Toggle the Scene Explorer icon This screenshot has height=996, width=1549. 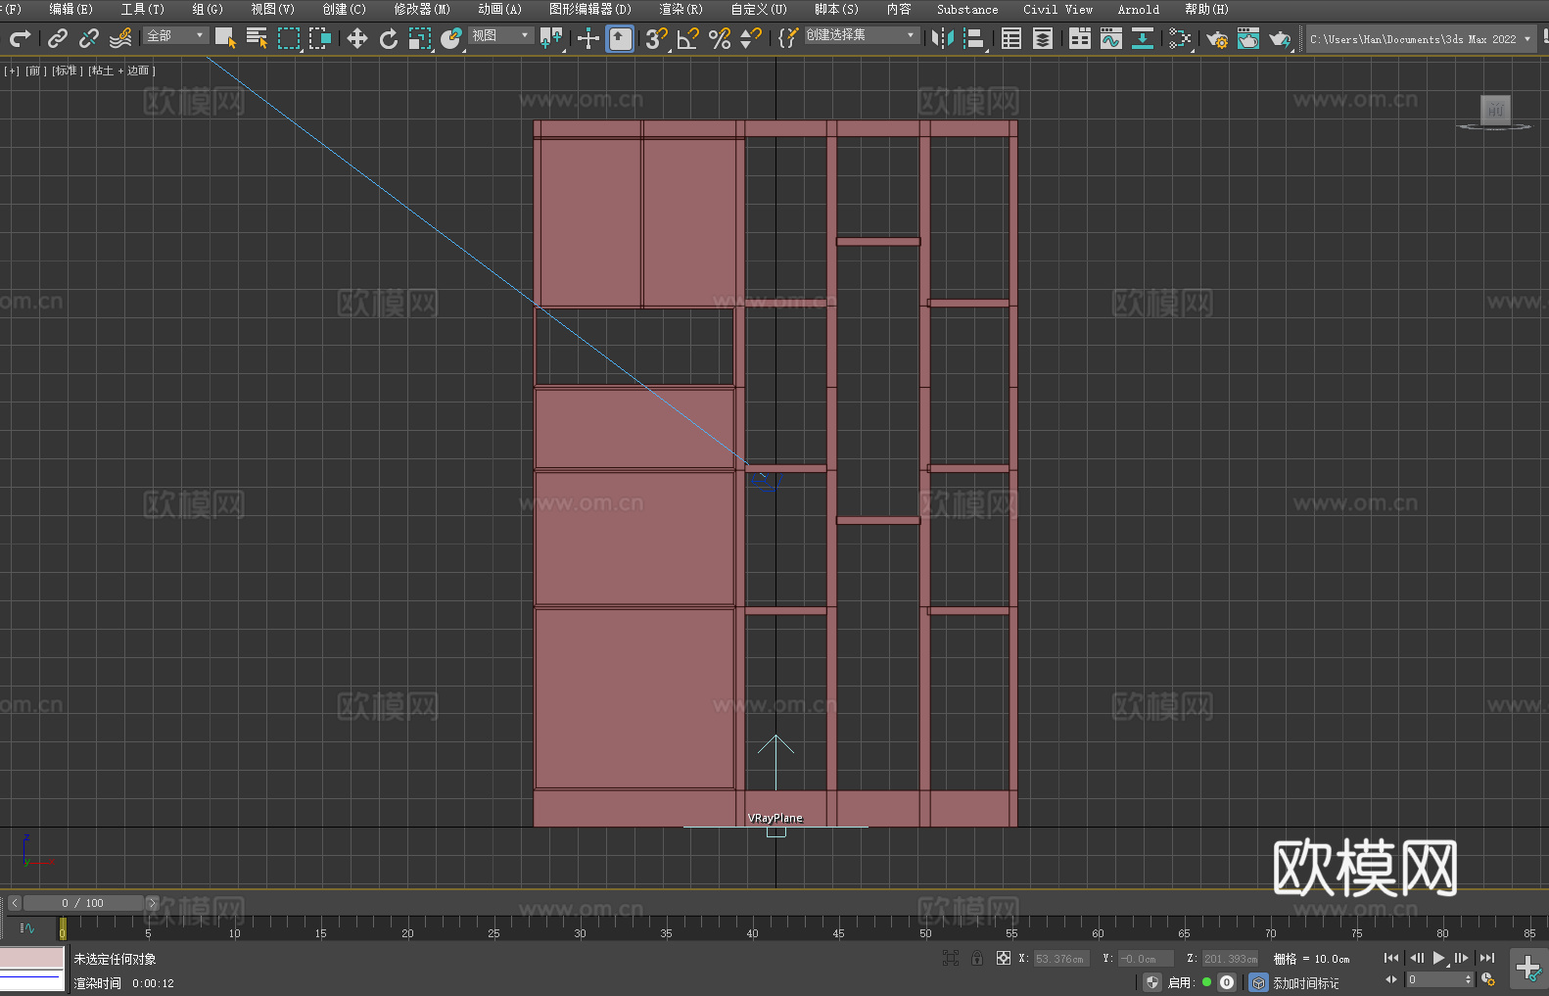click(1011, 38)
